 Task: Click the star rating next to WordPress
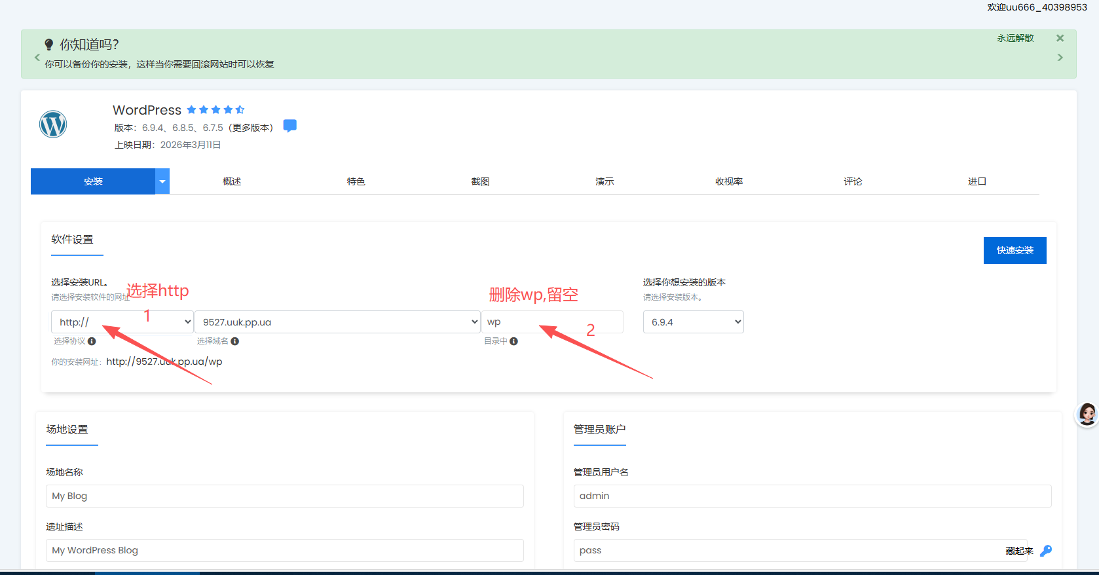[x=215, y=110]
